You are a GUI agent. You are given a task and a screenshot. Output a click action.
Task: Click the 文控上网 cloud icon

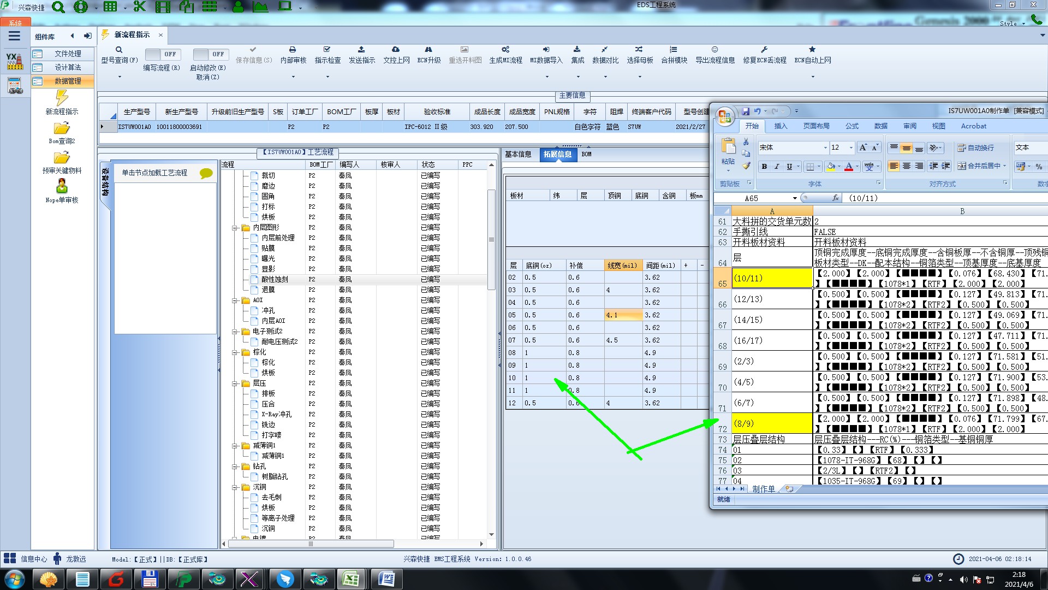[396, 50]
